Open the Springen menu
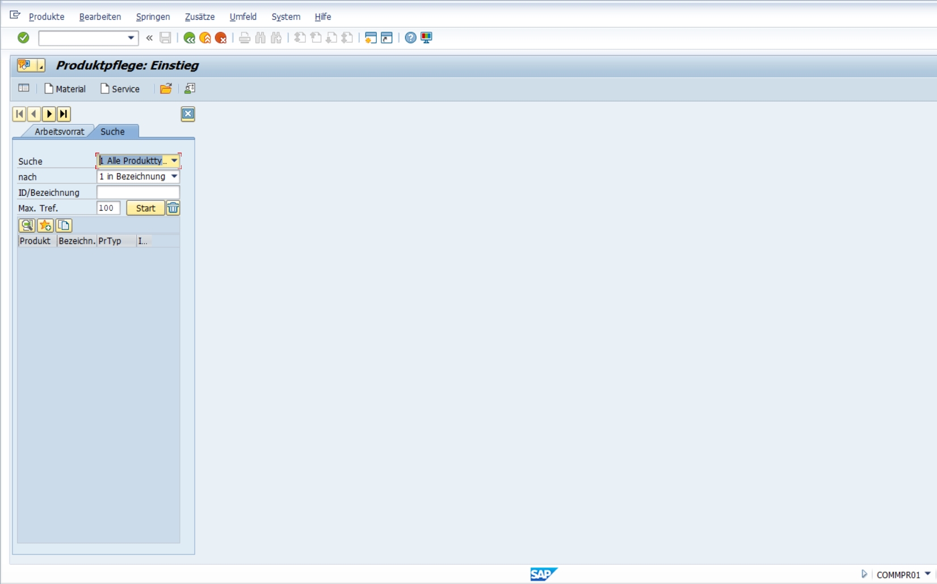The width and height of the screenshot is (937, 584). point(153,16)
